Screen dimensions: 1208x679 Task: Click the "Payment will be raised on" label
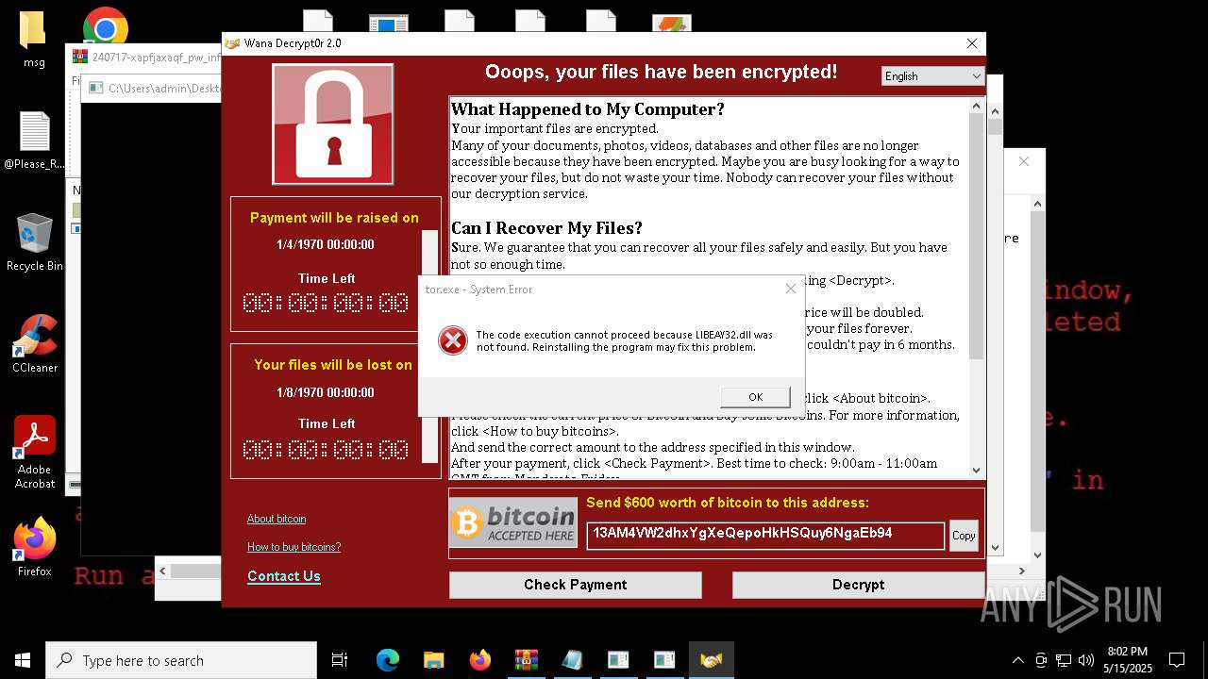coord(334,218)
